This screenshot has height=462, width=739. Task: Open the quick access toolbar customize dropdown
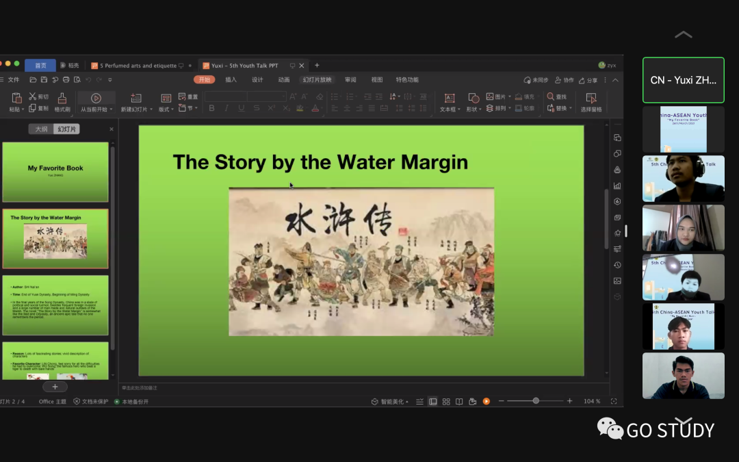point(109,79)
